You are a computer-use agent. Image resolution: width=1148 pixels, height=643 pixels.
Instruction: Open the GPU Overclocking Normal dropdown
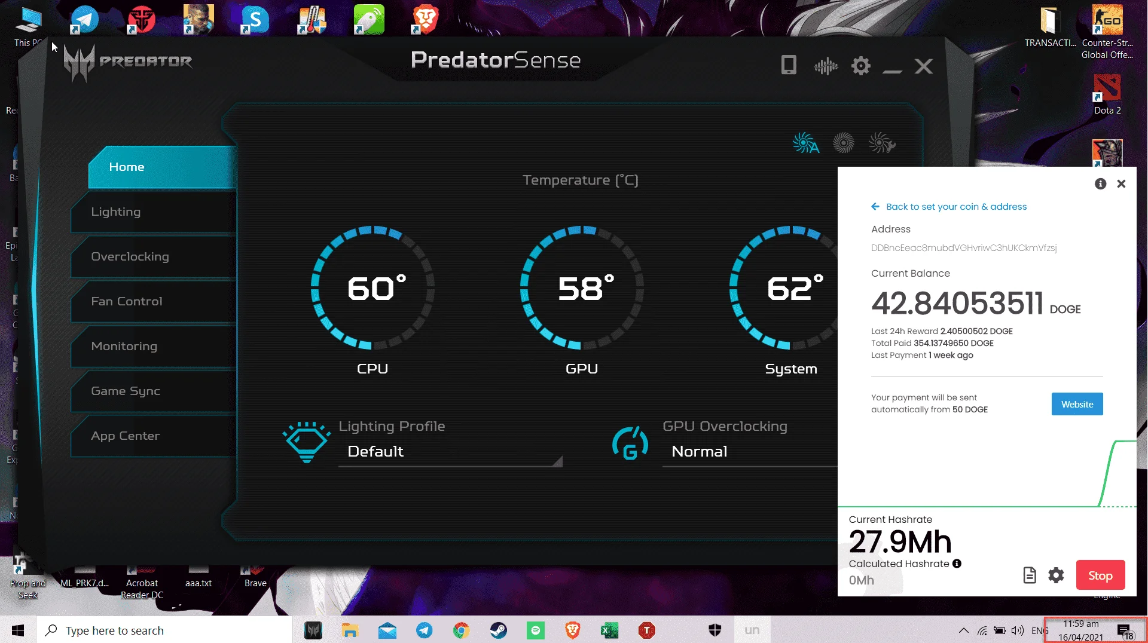click(x=750, y=452)
